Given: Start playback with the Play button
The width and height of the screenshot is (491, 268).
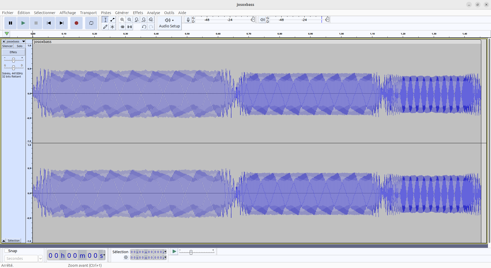Looking at the screenshot, I should click(23, 23).
